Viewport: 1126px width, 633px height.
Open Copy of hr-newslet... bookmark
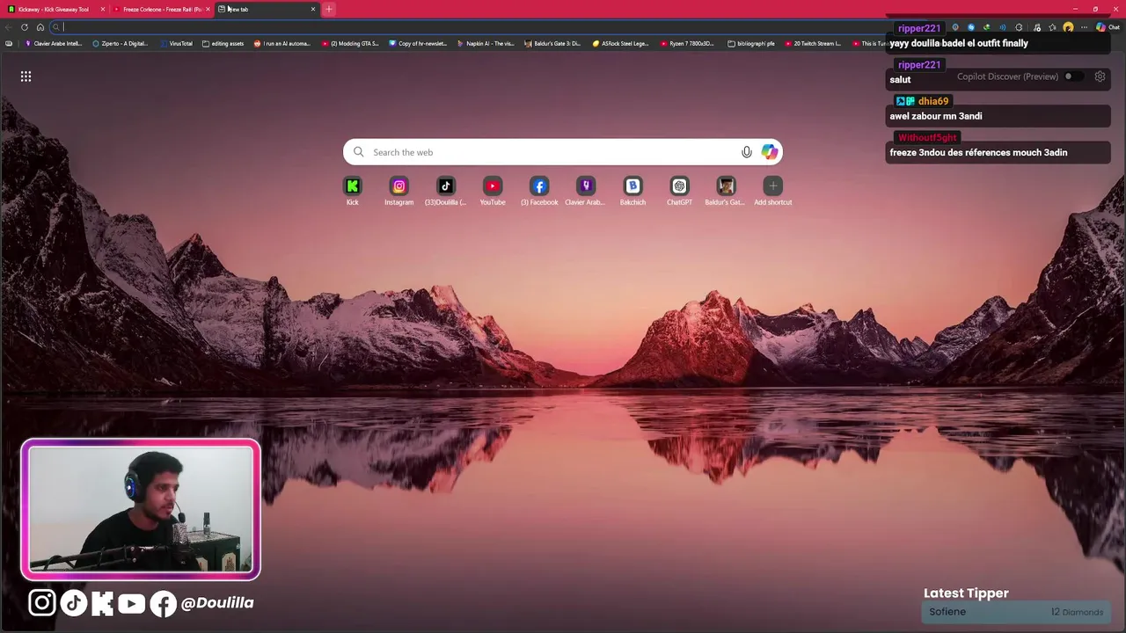pyautogui.click(x=418, y=43)
